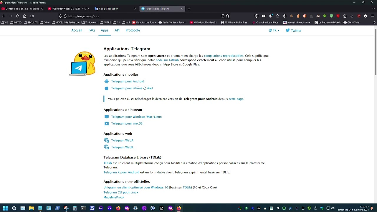
Task: Click the globe icon beside Telegram WebA
Action: point(106,140)
